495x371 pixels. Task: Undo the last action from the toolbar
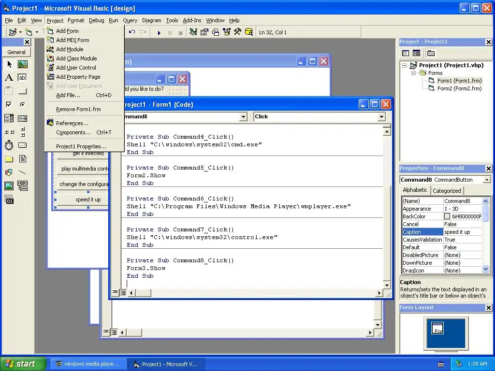pyautogui.click(x=132, y=32)
